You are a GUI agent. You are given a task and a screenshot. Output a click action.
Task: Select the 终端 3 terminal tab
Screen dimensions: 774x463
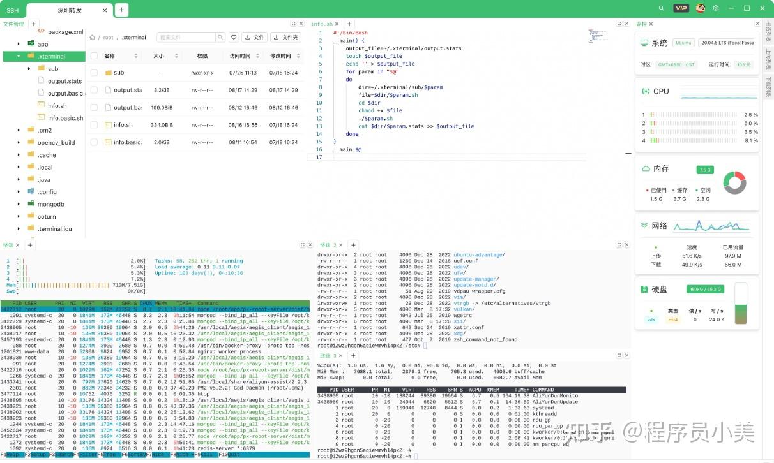tap(328, 355)
